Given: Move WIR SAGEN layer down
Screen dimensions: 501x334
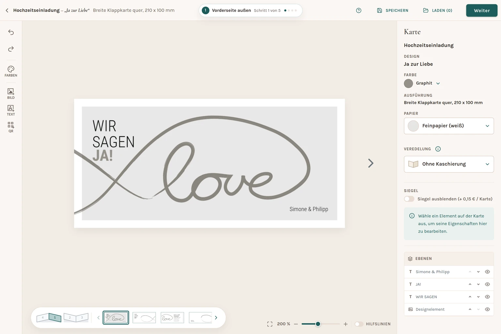Looking at the screenshot, I should coord(478,297).
